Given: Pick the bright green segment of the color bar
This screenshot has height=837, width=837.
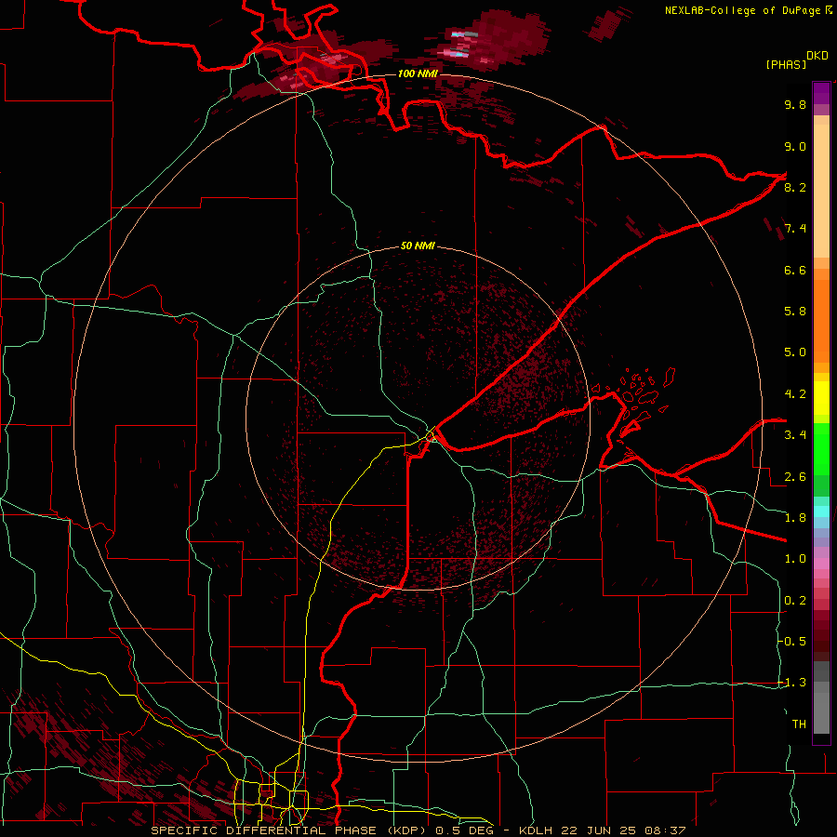Looking at the screenshot, I should [821, 448].
